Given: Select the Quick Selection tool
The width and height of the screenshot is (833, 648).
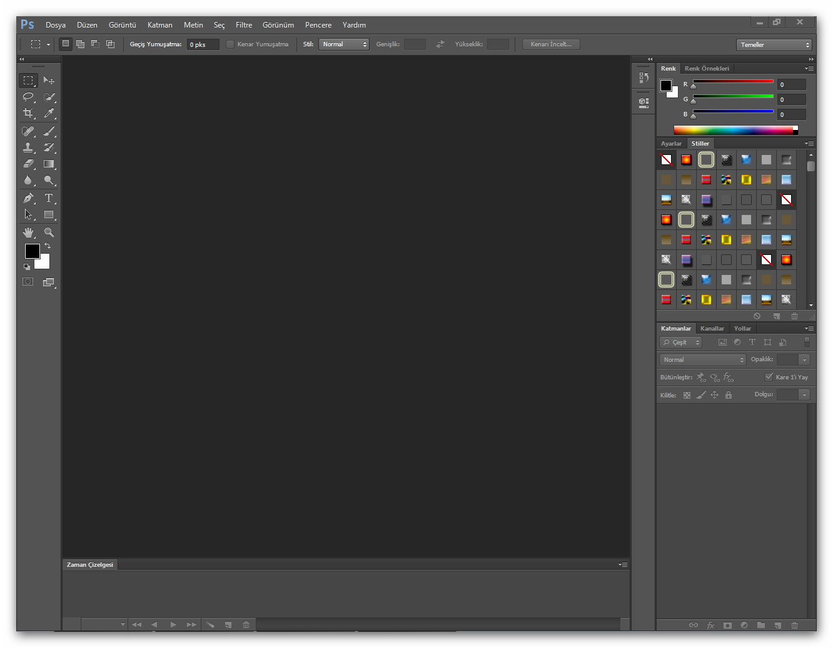Looking at the screenshot, I should pyautogui.click(x=49, y=97).
